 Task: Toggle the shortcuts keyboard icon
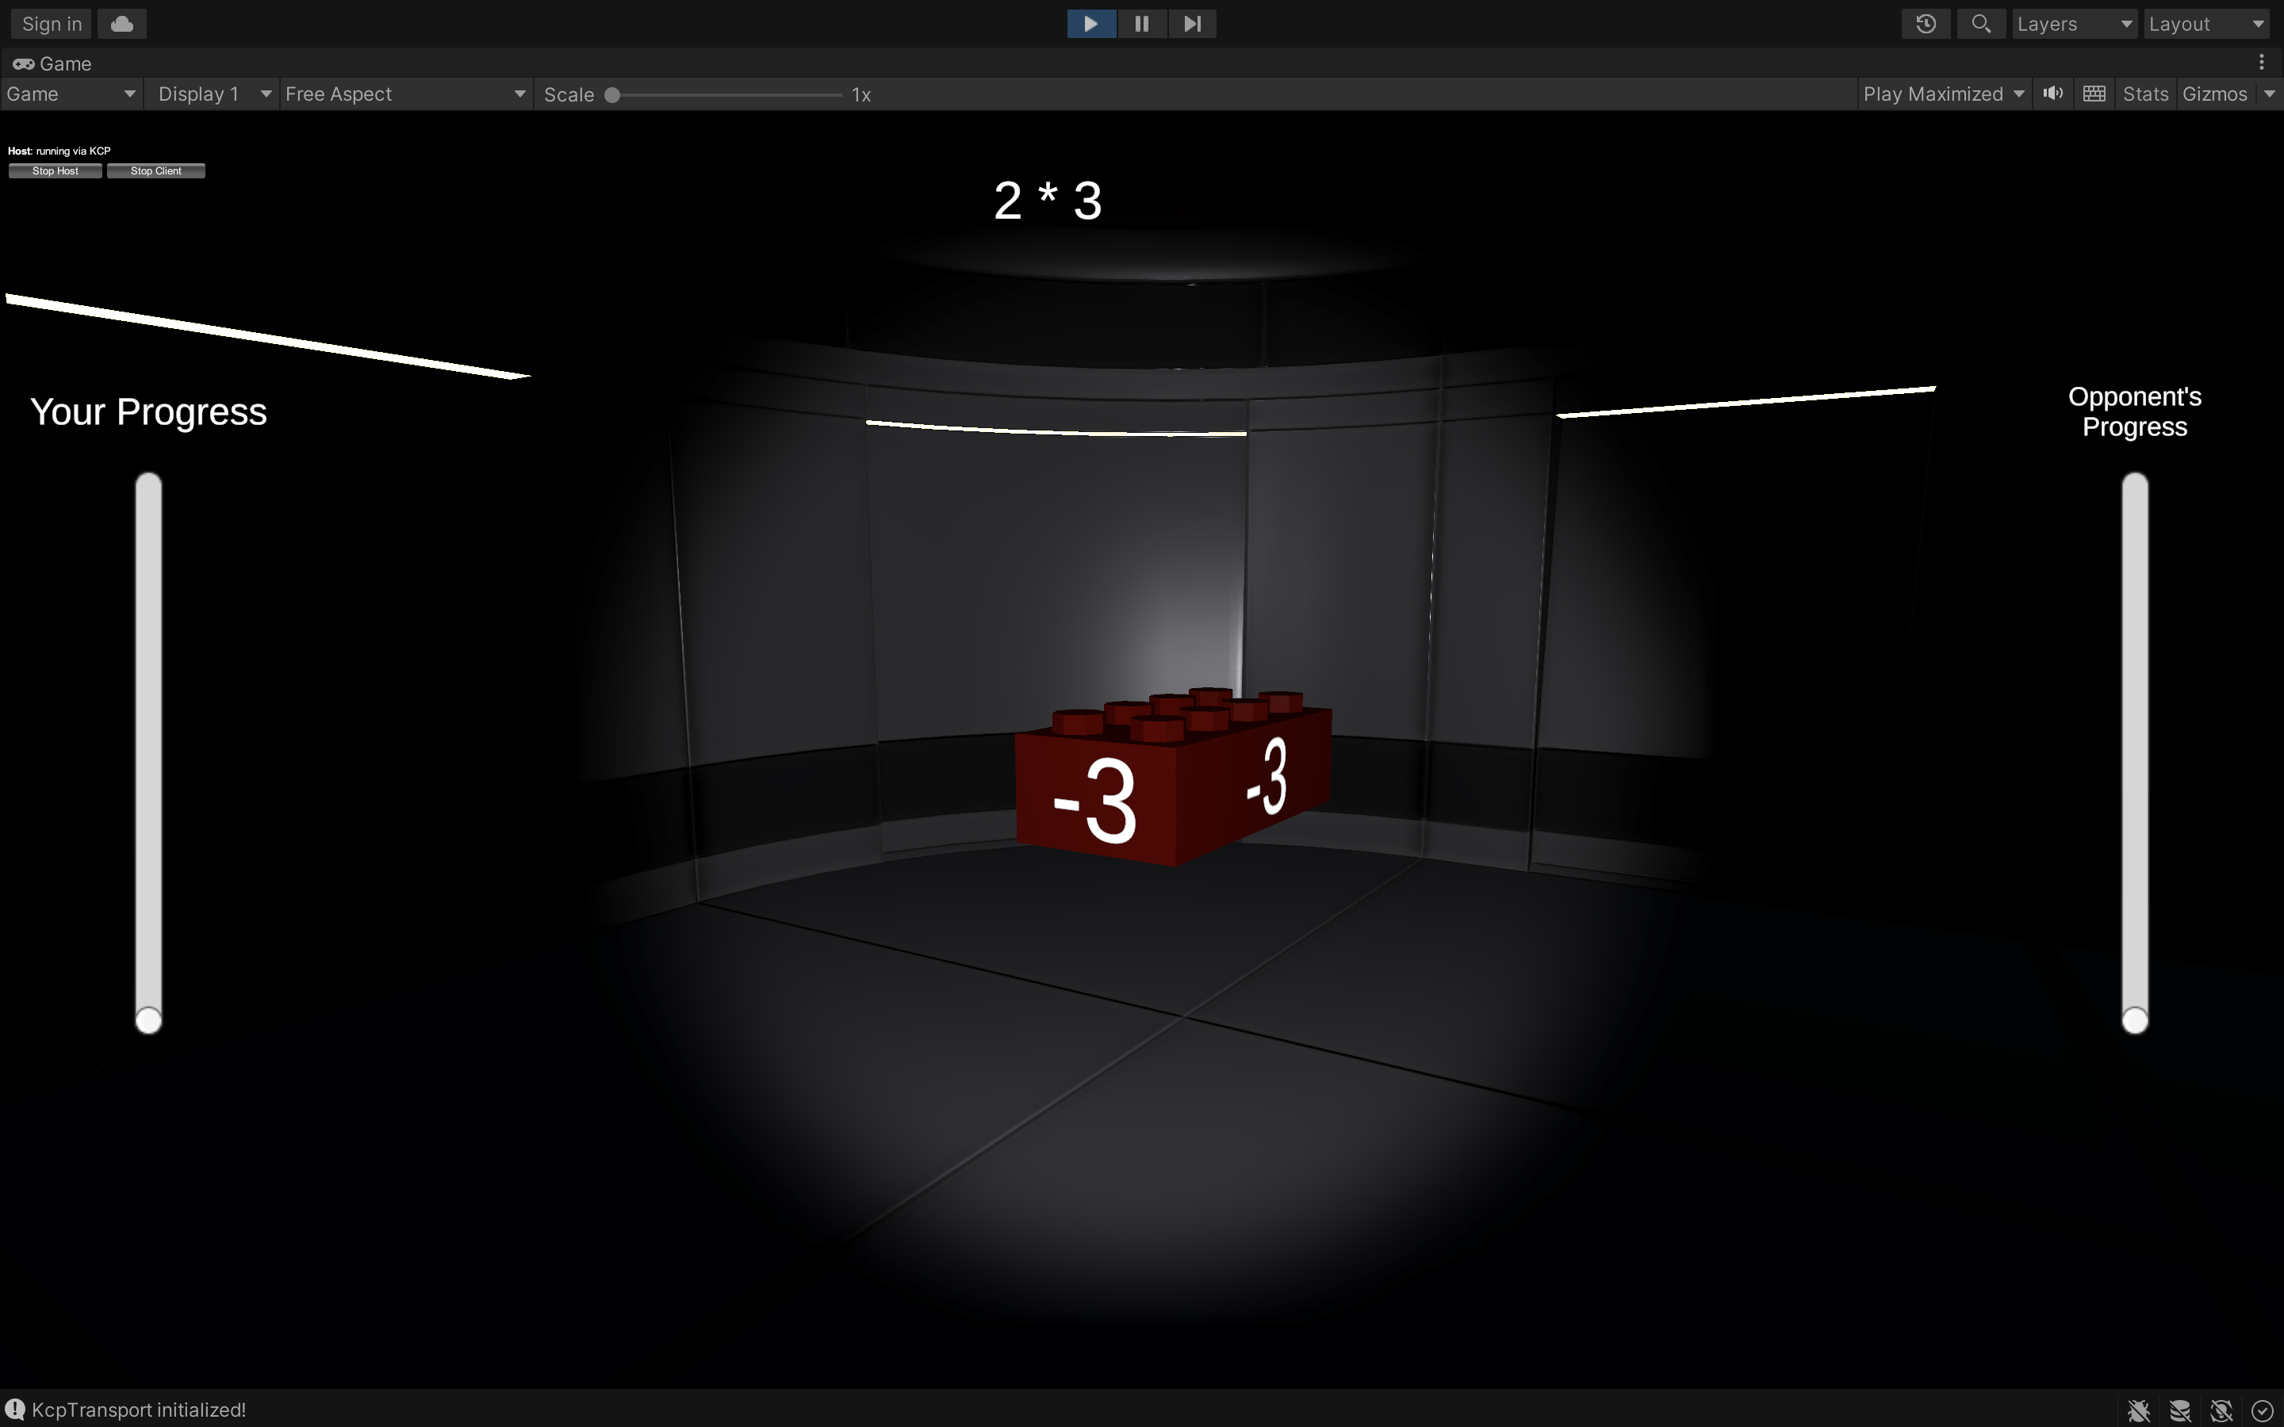(2094, 94)
